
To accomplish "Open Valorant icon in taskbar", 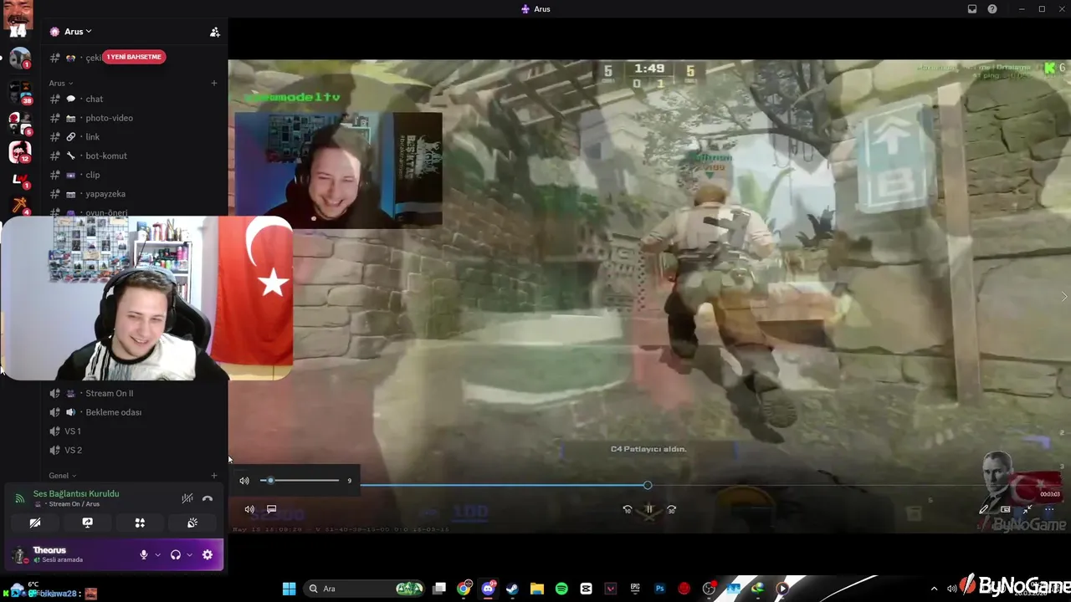I will click(x=611, y=589).
